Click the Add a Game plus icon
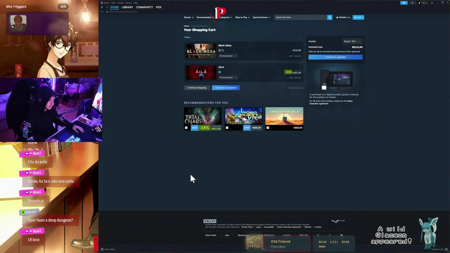 102,249
